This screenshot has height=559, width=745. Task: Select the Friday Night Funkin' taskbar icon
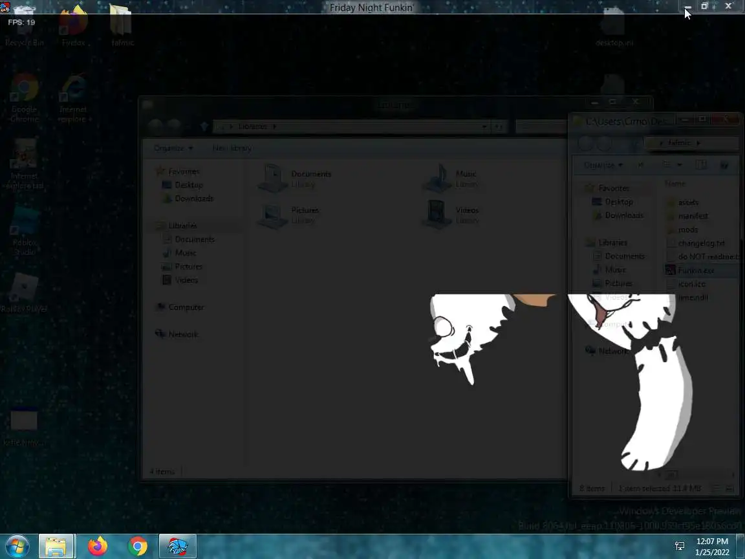[x=178, y=546]
